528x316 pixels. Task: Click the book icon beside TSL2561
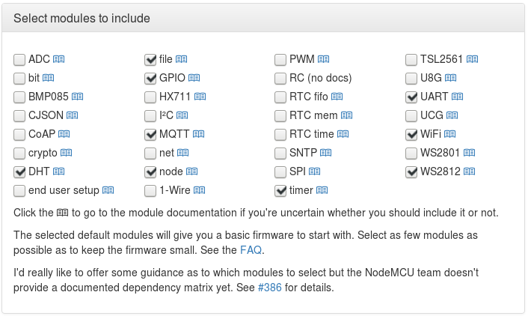tap(473, 59)
